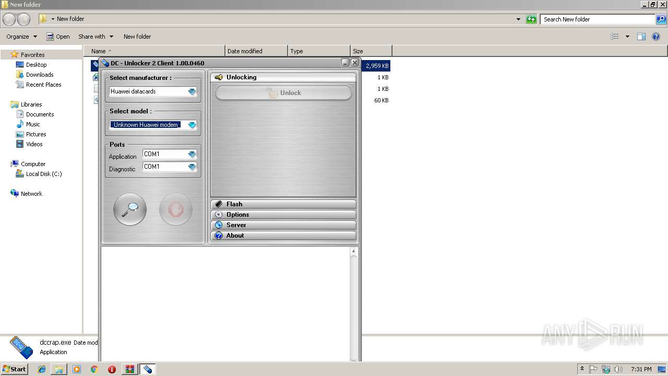Click the Start button
Viewport: 668px width, 376px height.
[x=15, y=369]
